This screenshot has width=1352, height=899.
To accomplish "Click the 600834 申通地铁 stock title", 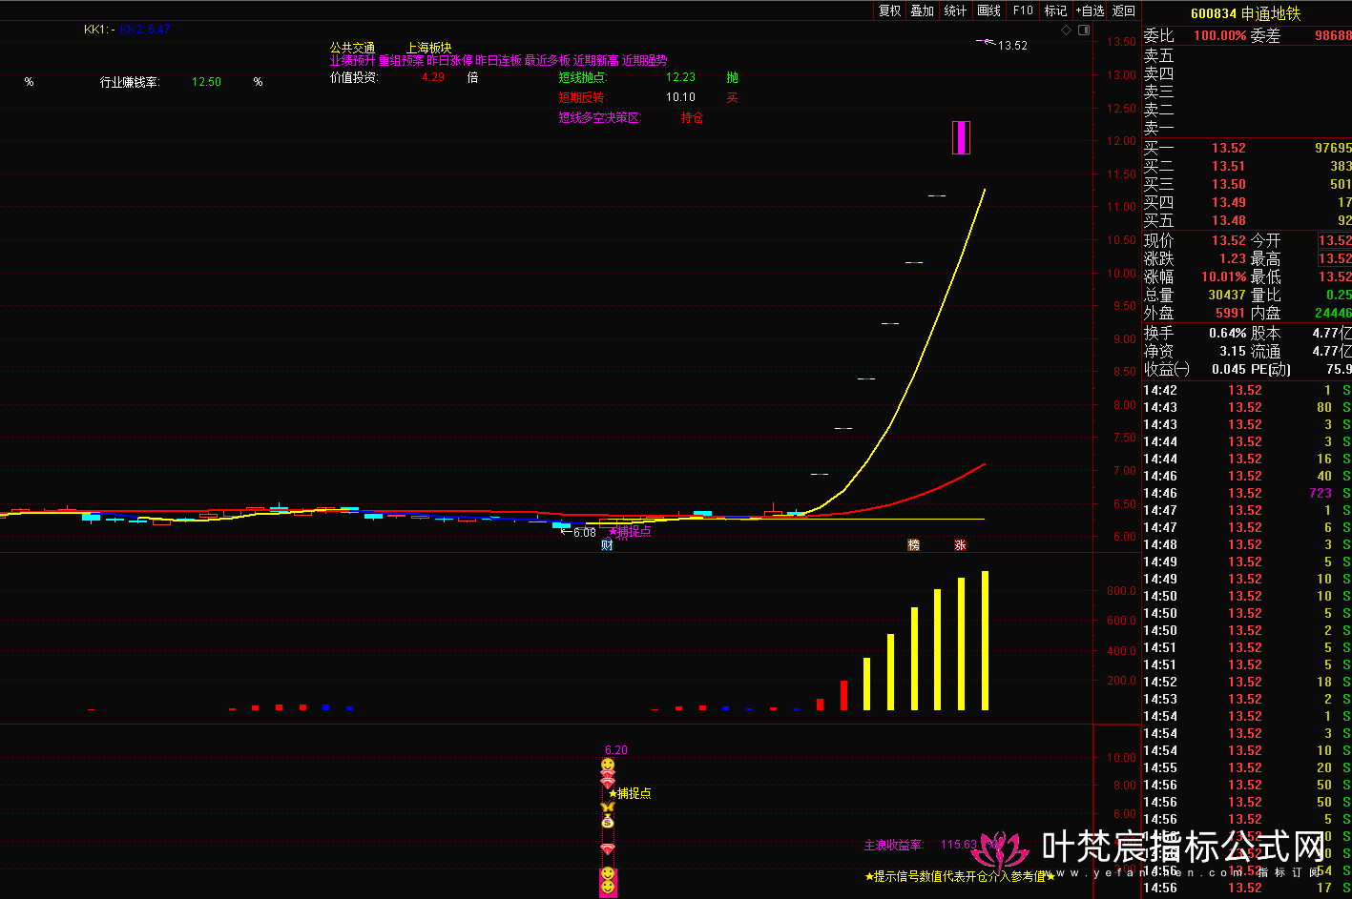I will pyautogui.click(x=1245, y=13).
